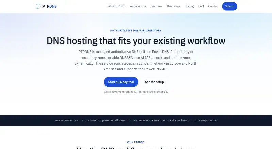Click the main headline 'DNS hosting that fits your existing workflow'
Image resolution: width=272 pixels, height=149 pixels.
coord(136,41)
